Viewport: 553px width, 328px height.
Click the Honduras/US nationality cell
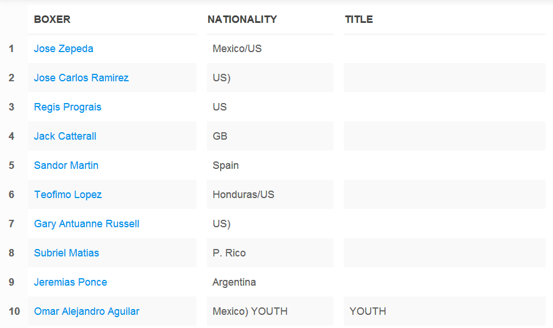pyautogui.click(x=270, y=195)
